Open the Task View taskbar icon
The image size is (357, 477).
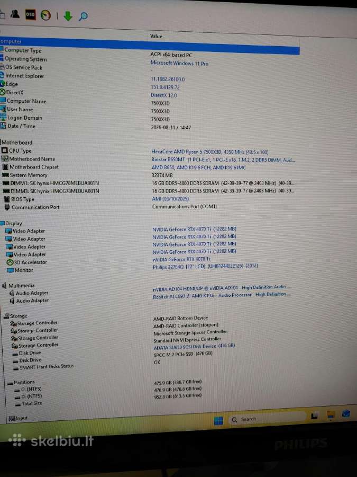[x=315, y=417]
